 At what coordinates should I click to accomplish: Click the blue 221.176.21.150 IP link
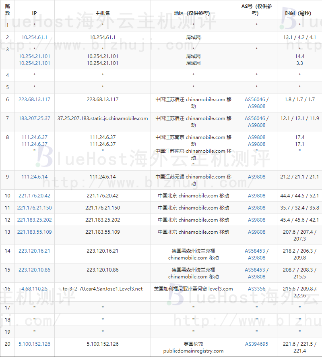point(34,208)
